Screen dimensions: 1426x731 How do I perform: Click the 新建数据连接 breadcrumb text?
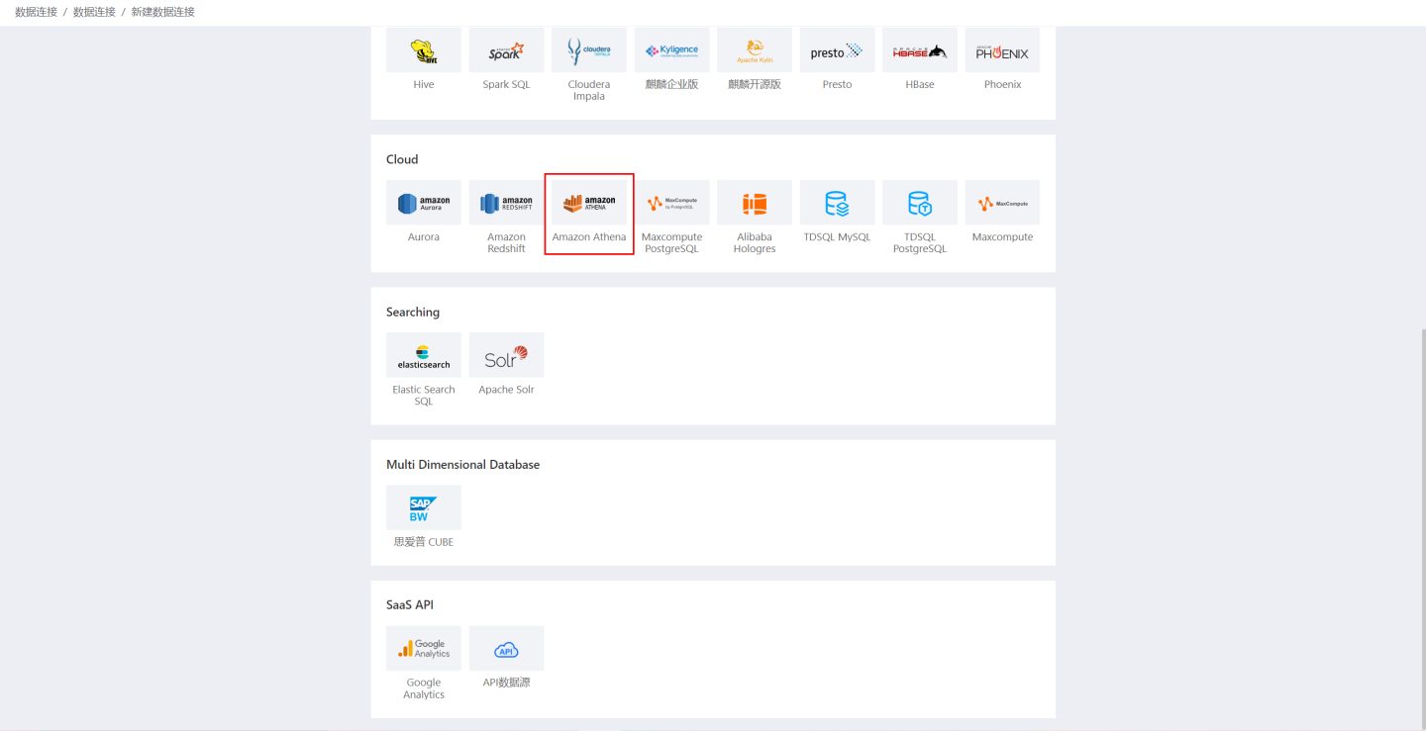pos(163,12)
